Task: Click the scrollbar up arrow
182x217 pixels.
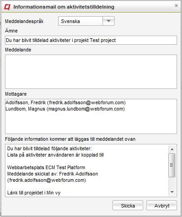Action: 172,149
